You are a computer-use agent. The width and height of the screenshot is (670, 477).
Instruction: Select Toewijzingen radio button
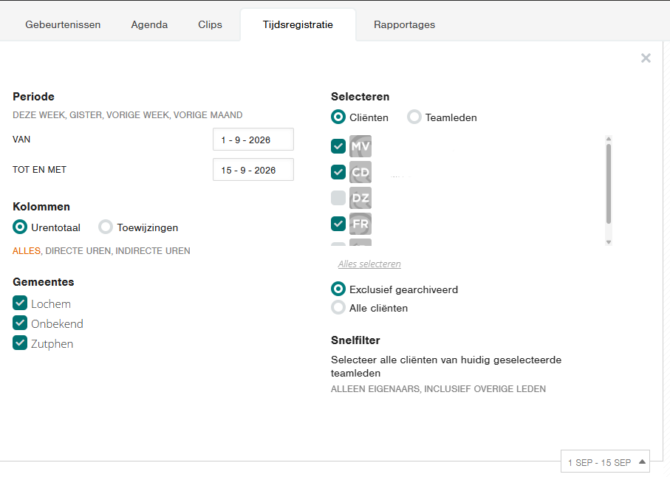[106, 227]
